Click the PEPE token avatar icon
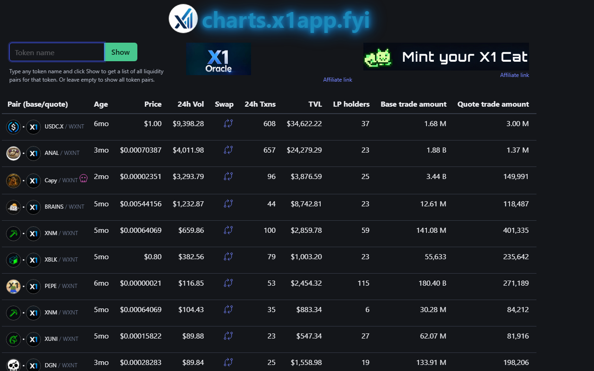 [13, 286]
